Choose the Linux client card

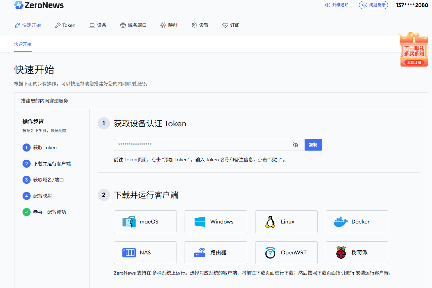tap(286, 222)
